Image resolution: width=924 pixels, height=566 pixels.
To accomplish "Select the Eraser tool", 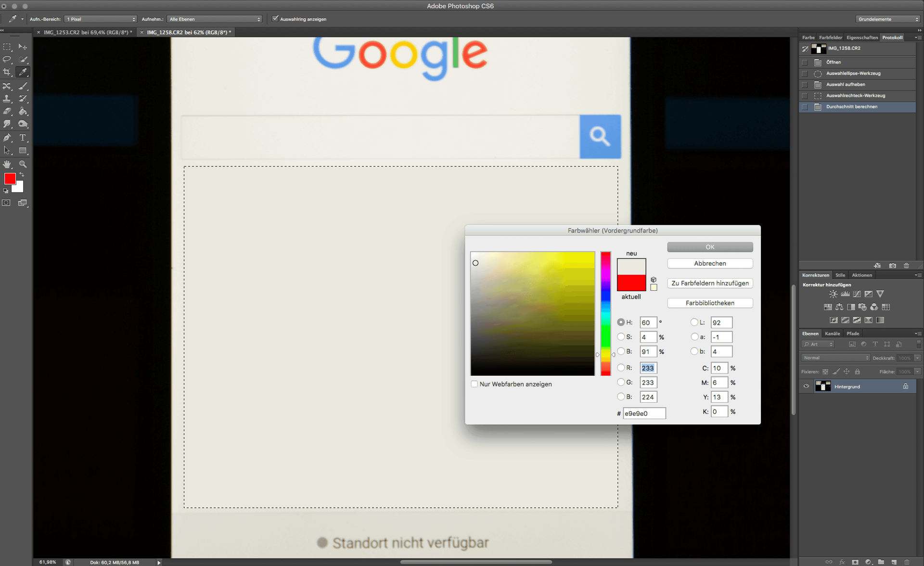I will [7, 111].
